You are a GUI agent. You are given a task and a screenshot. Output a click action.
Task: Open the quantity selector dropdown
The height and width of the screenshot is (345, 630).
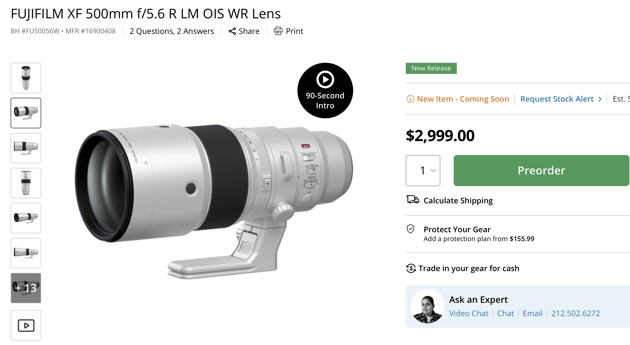pyautogui.click(x=423, y=170)
